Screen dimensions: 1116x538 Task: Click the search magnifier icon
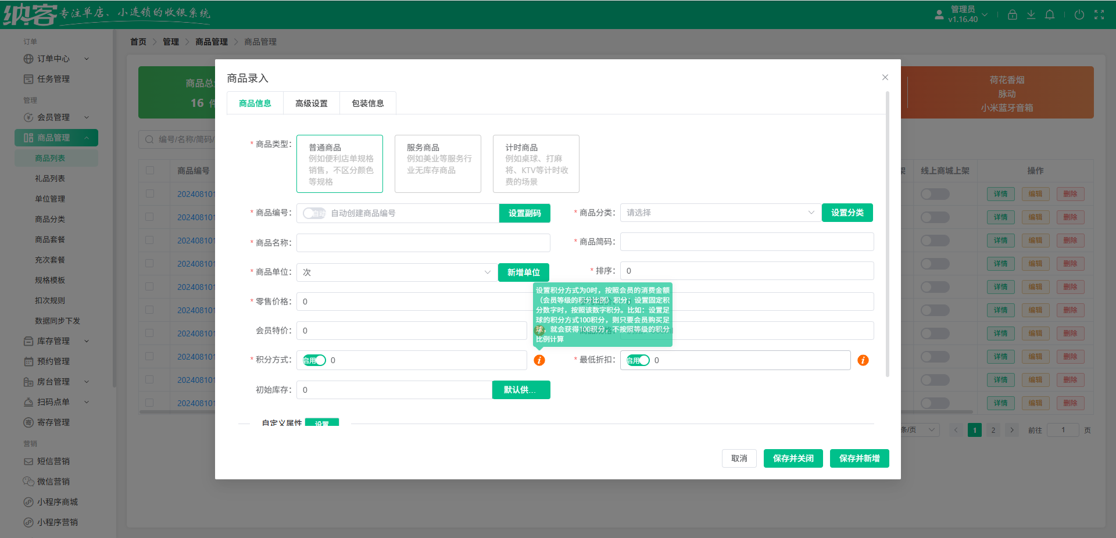pyautogui.click(x=149, y=139)
